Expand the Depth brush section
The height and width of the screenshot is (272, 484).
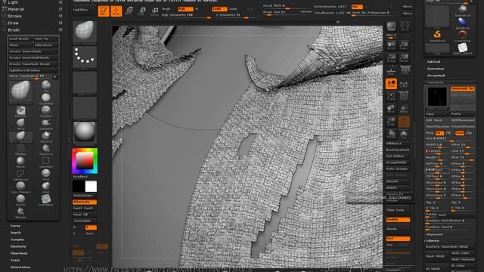[16, 233]
